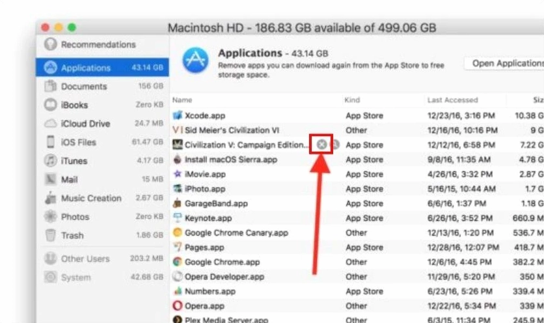
Task: Click the Google Chrome.app icon
Action: (x=178, y=262)
